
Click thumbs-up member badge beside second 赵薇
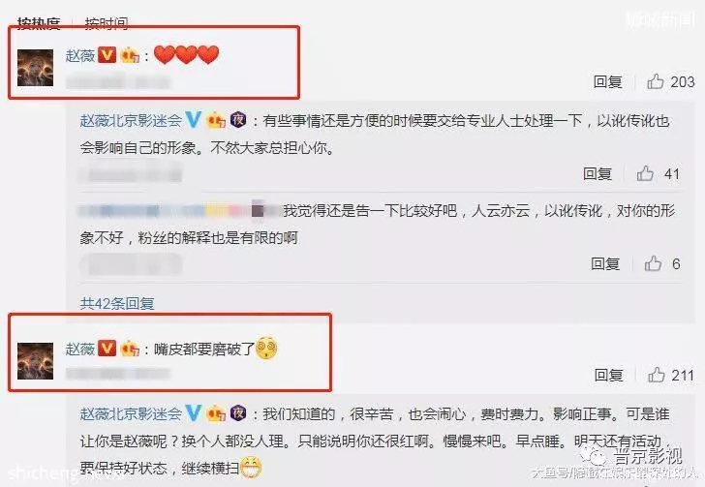coord(130,349)
